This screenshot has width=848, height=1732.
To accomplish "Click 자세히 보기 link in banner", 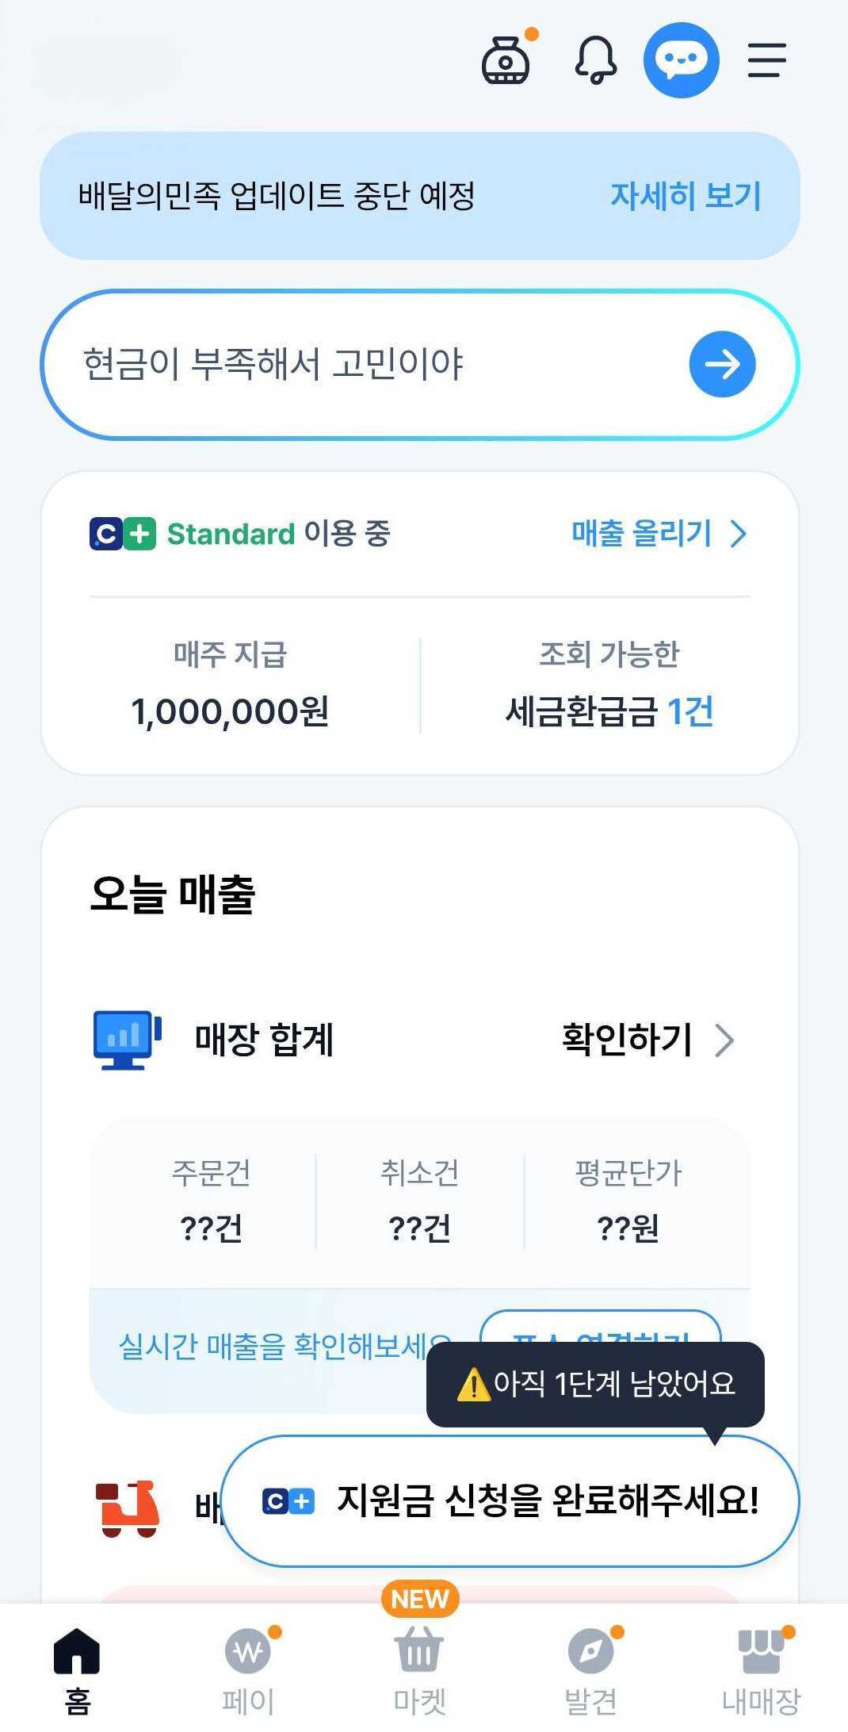I will [686, 196].
